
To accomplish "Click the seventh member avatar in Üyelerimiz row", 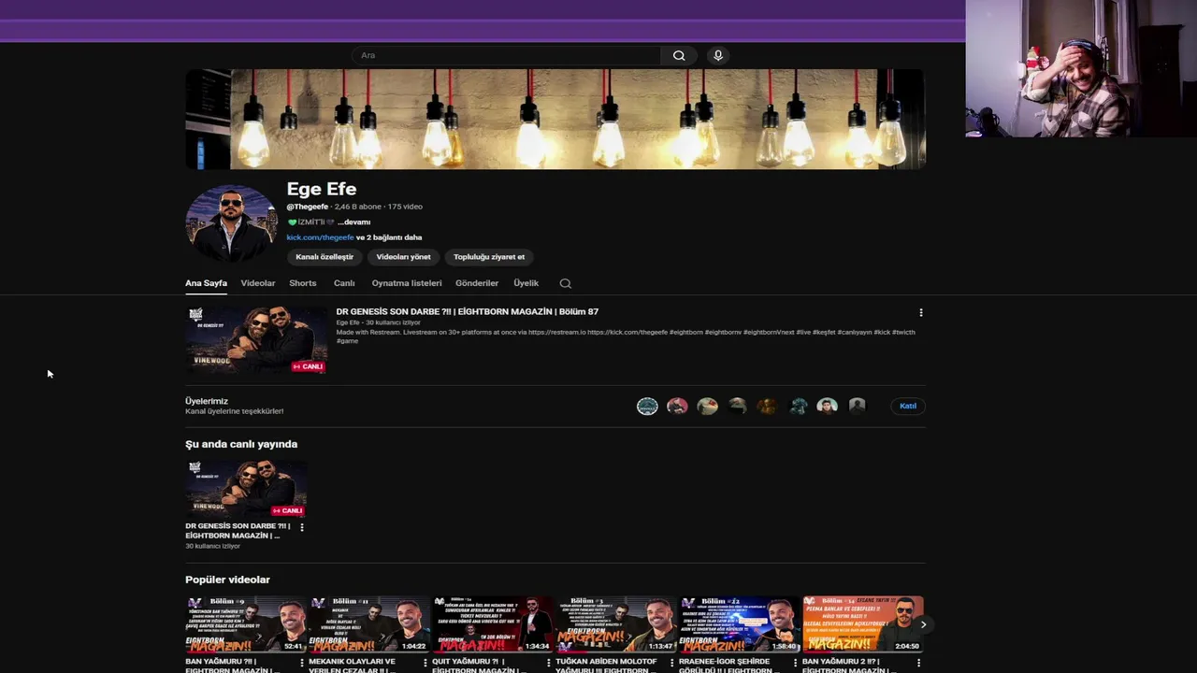I will point(827,406).
